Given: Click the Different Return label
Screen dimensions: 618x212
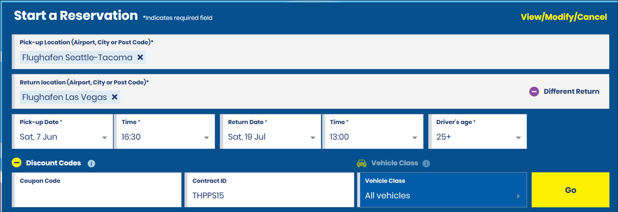Looking at the screenshot, I should (x=571, y=92).
